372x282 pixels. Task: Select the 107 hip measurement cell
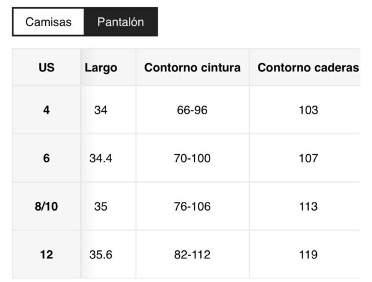pyautogui.click(x=308, y=158)
